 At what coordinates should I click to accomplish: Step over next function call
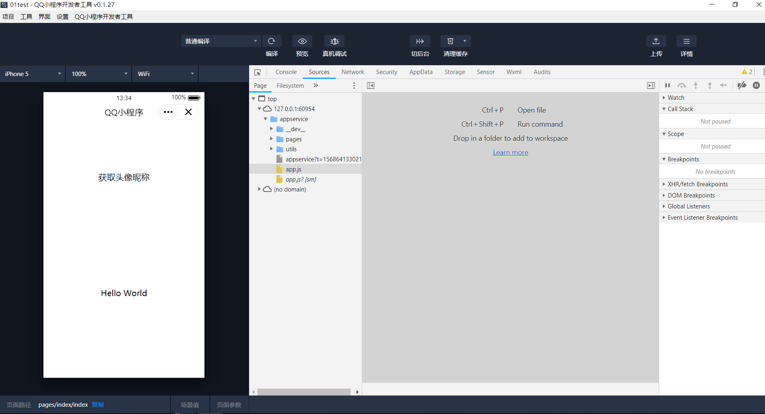coord(682,85)
